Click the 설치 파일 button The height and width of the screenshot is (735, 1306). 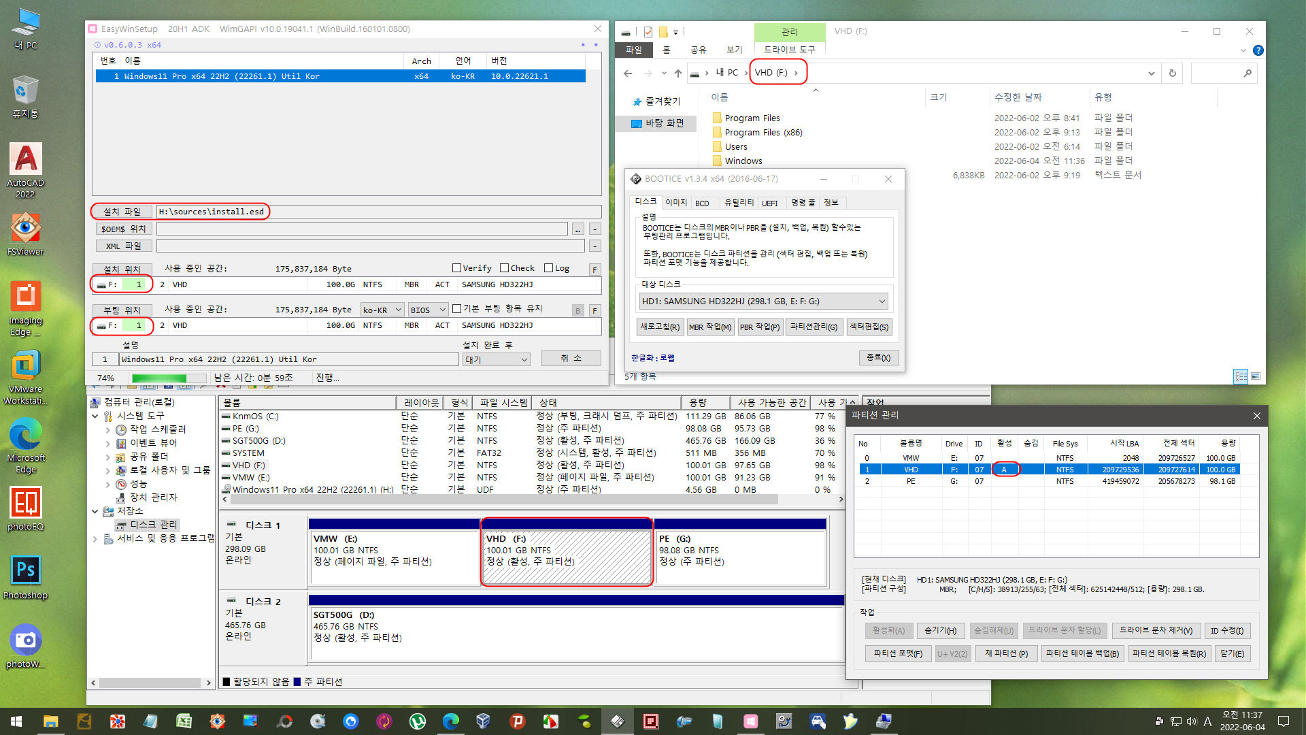pos(122,212)
